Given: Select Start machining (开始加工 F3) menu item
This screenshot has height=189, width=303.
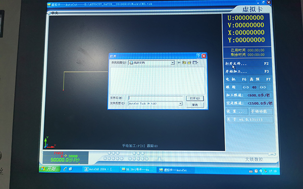Looking at the screenshot, I should click(247, 72).
